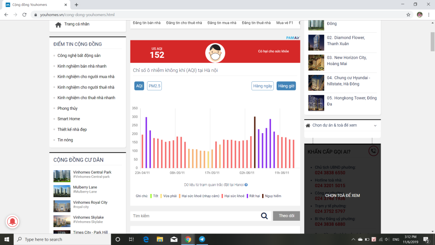
Task: Open the Đăng tin mua nhà tab
Action: [x=222, y=23]
